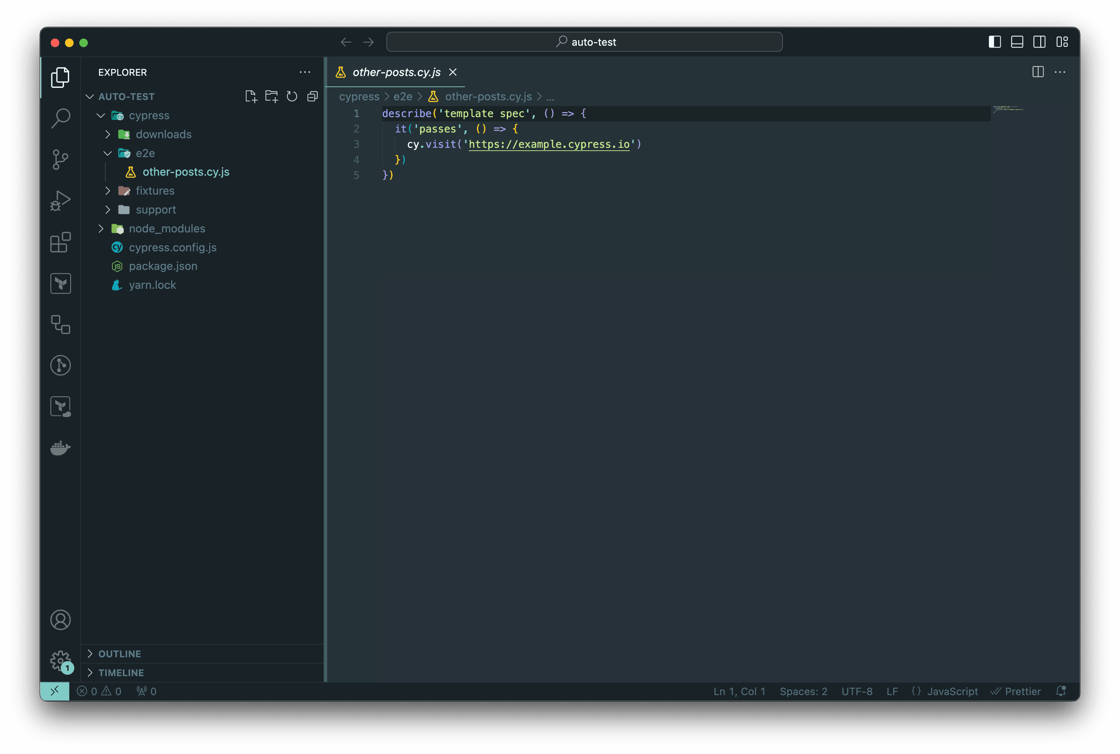Click the breadcrumb ellipsis symbol item

click(x=550, y=97)
